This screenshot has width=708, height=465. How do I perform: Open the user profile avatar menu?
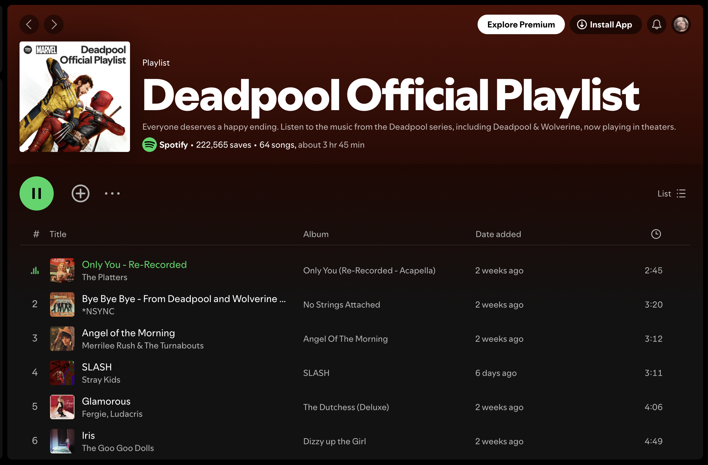(x=681, y=24)
